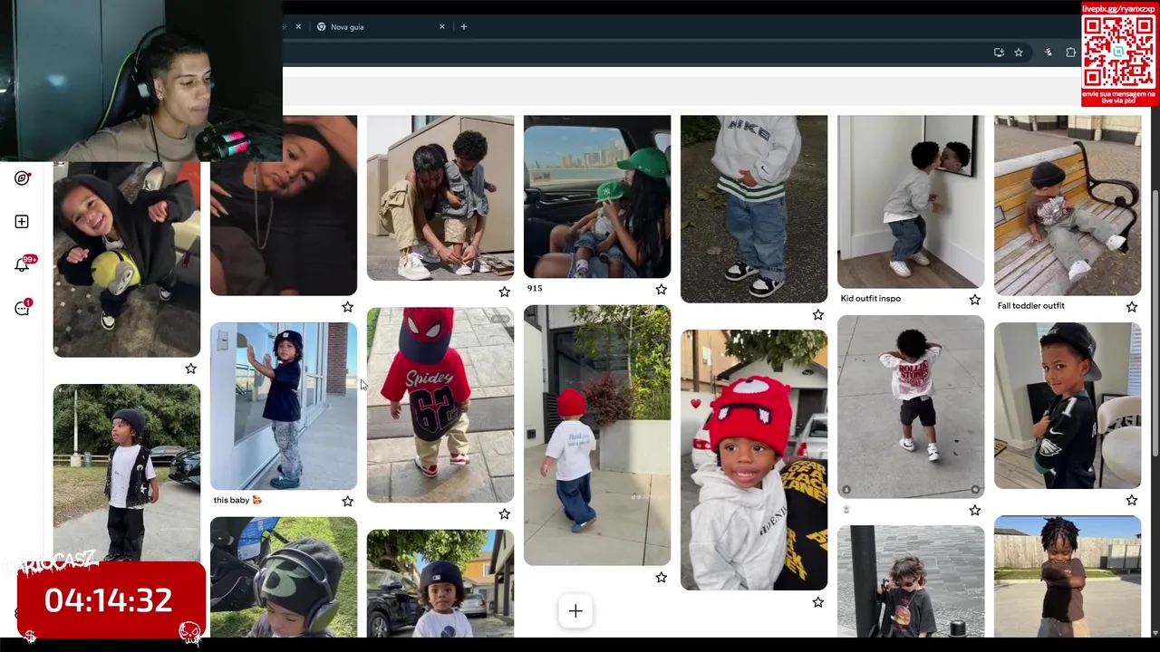Open the red monster hat toddler pin image
1160x652 pixels.
(754, 460)
